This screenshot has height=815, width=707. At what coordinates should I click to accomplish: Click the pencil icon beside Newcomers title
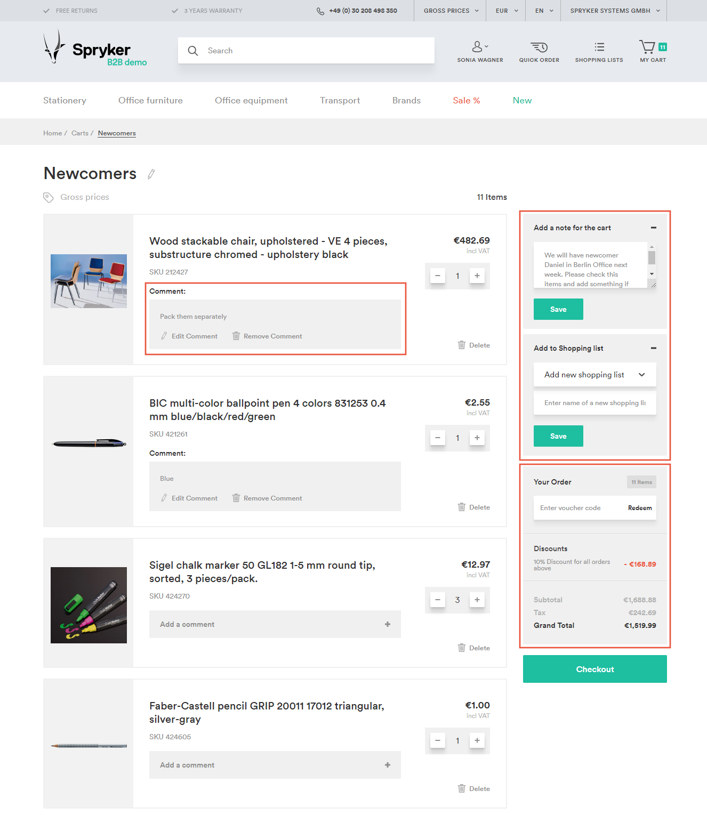tap(151, 174)
